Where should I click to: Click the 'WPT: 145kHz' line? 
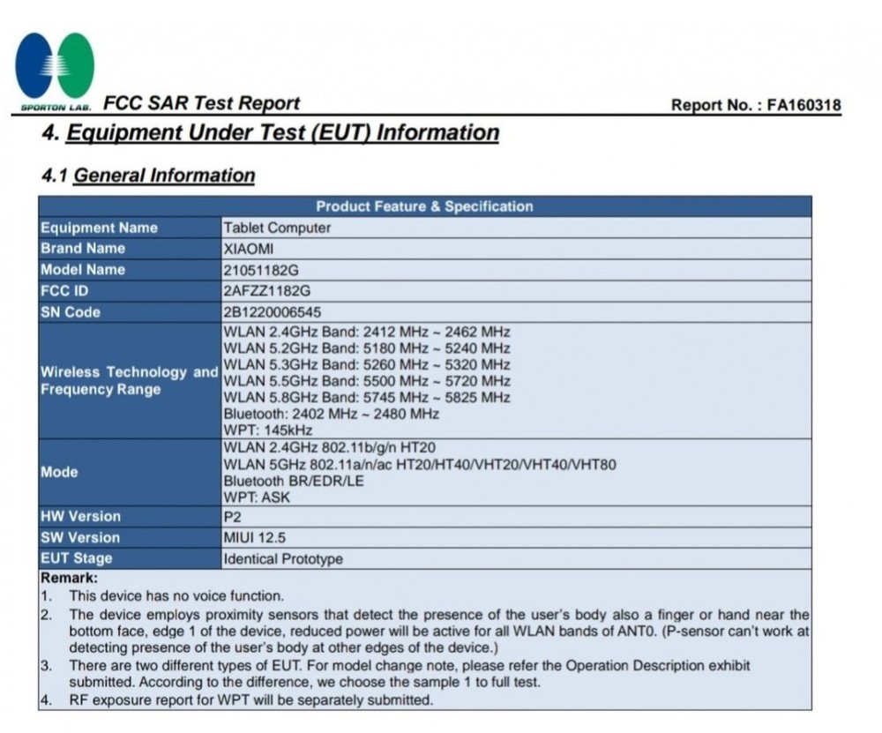[268, 430]
